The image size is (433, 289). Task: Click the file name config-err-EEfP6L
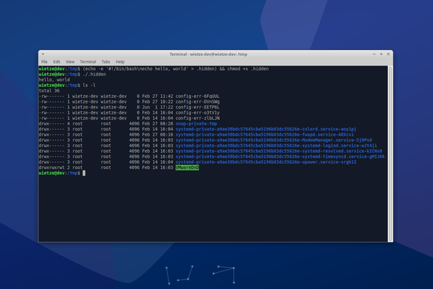198,108
